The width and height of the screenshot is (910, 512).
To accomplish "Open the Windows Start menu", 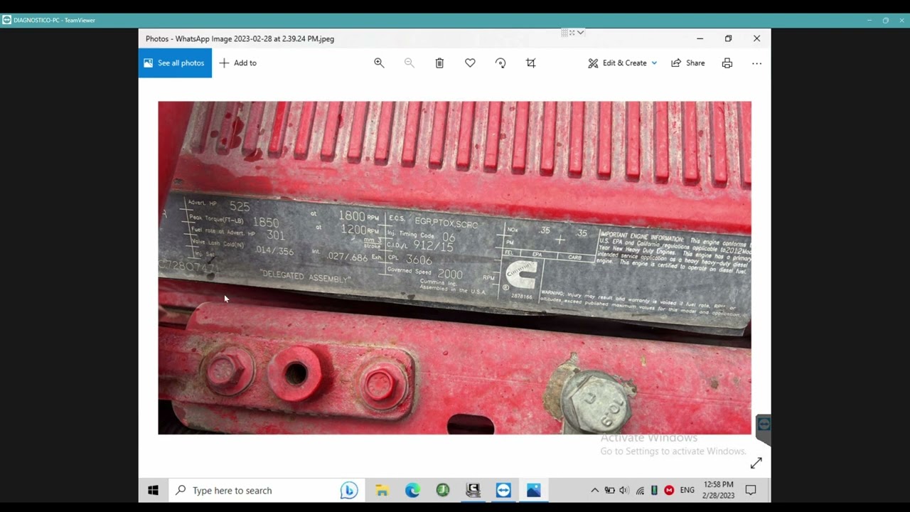I will (x=153, y=490).
